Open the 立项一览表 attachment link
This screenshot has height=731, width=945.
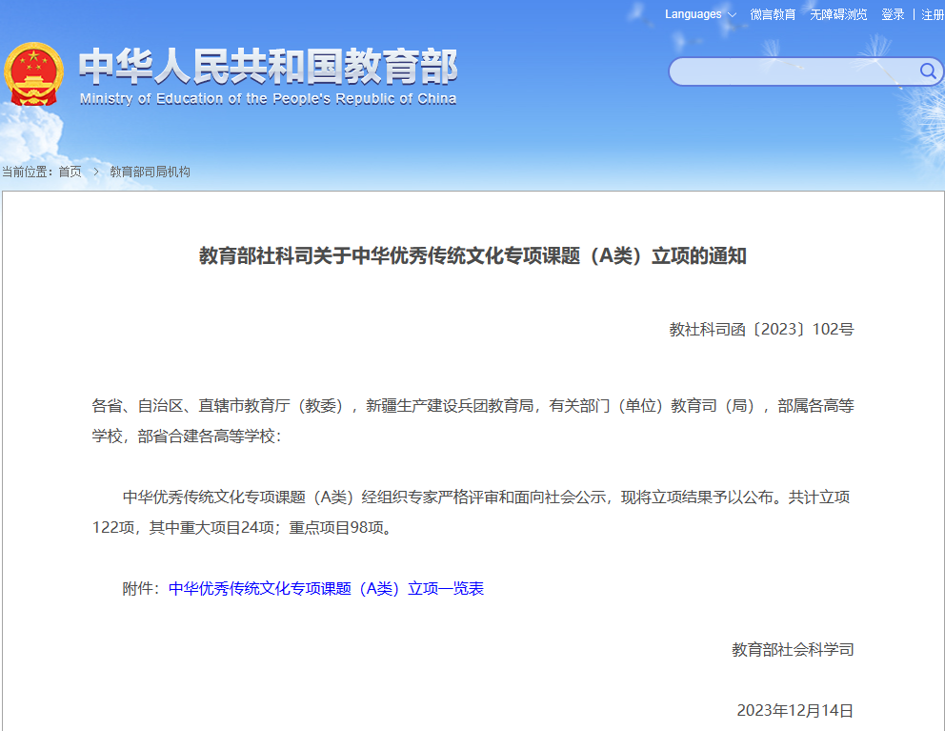pos(326,588)
